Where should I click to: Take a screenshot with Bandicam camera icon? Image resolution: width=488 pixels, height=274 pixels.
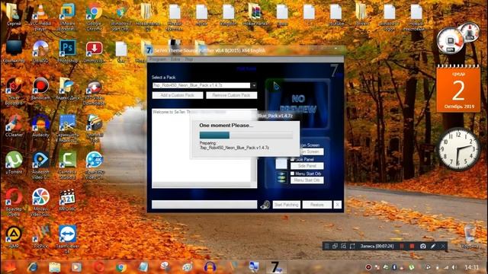point(422,246)
